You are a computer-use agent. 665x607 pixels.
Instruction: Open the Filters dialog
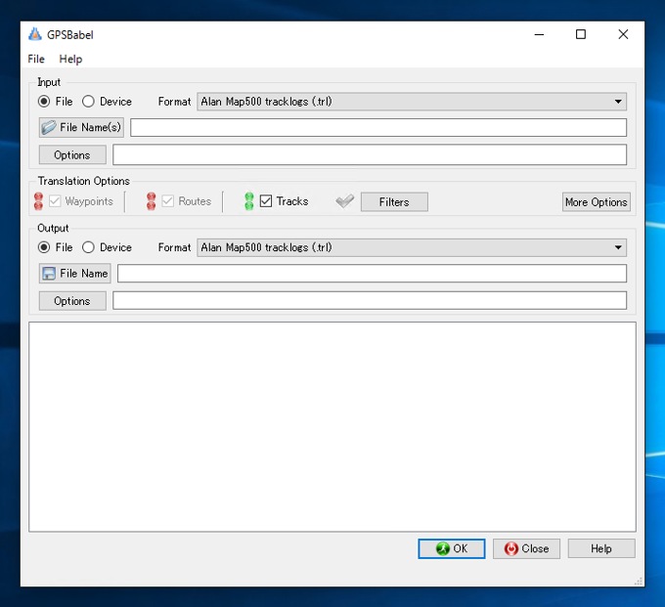coord(394,201)
